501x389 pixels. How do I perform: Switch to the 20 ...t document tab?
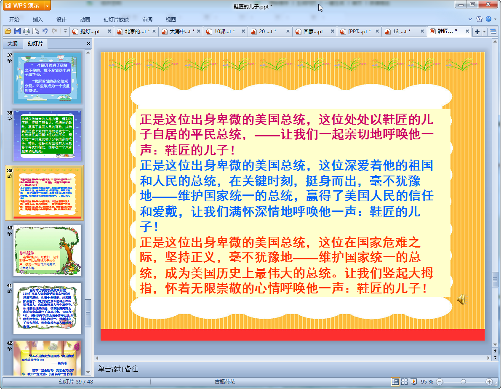[267, 31]
